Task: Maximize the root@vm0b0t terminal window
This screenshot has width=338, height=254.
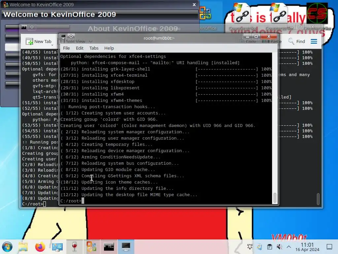Action: pyautogui.click(x=256, y=36)
